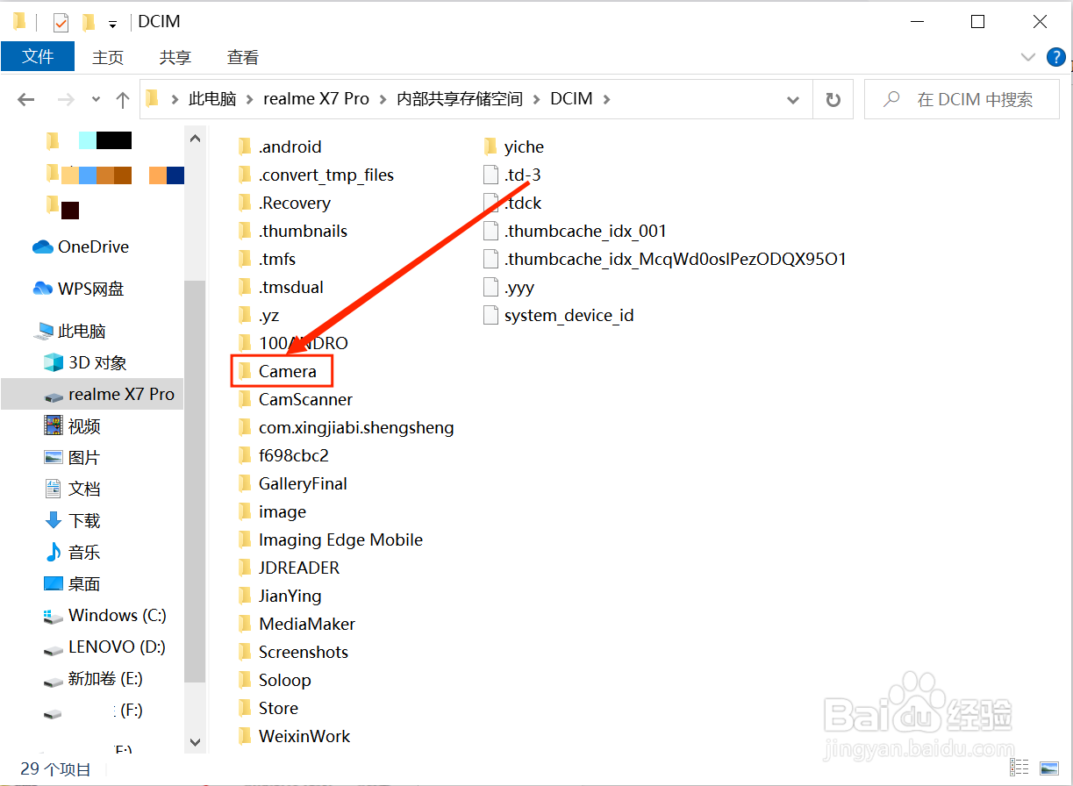
Task: Click DCIM segment in address breadcrumb
Action: (571, 99)
